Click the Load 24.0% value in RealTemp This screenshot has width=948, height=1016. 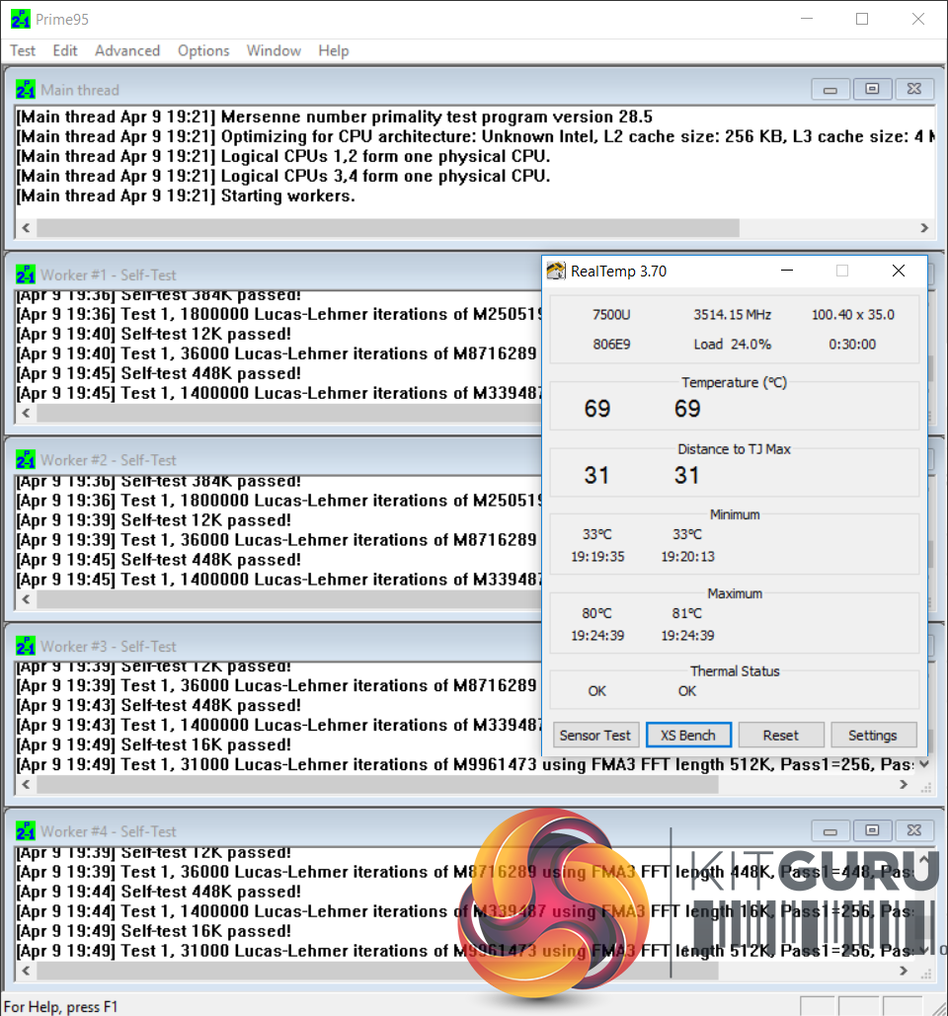point(732,344)
